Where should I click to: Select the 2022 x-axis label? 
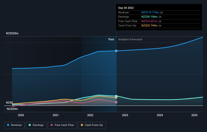click(x=90, y=115)
